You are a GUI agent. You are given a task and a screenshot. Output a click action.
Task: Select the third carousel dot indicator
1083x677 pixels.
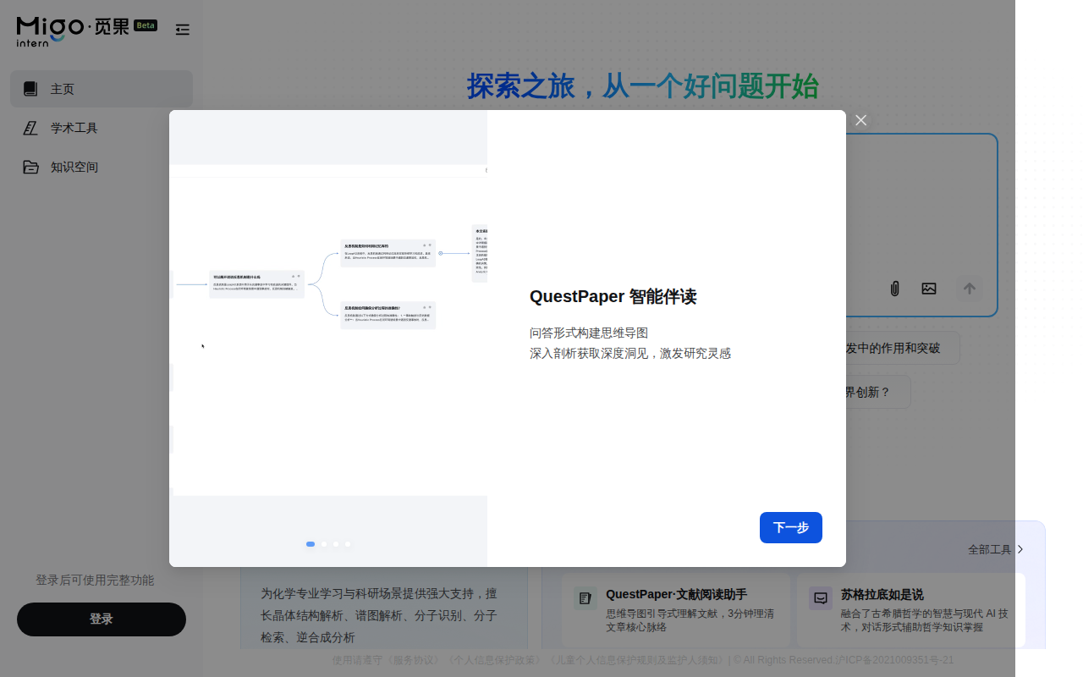click(x=336, y=544)
